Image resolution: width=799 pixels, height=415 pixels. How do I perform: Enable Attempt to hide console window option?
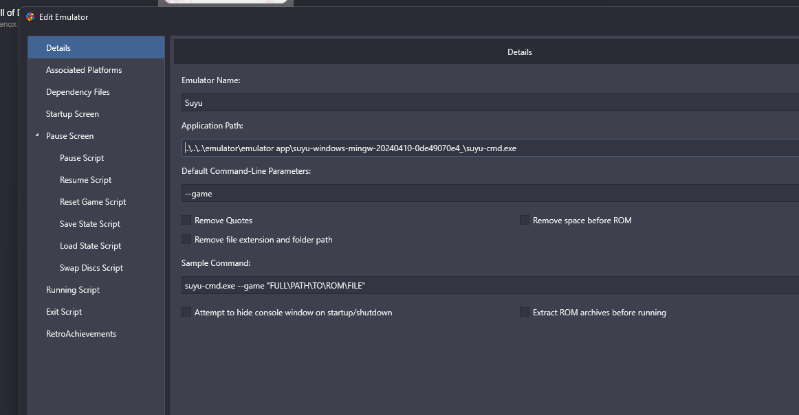(x=186, y=313)
